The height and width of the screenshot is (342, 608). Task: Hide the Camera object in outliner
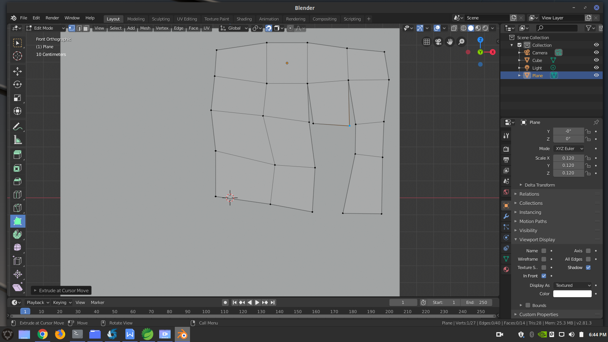596,52
